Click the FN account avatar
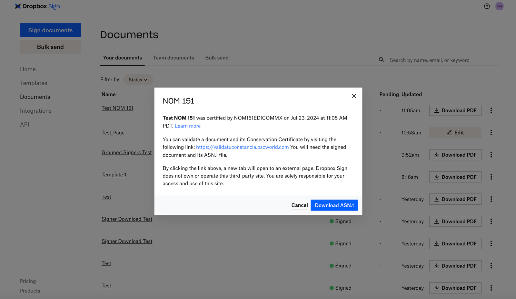516x299 pixels. coord(499,6)
